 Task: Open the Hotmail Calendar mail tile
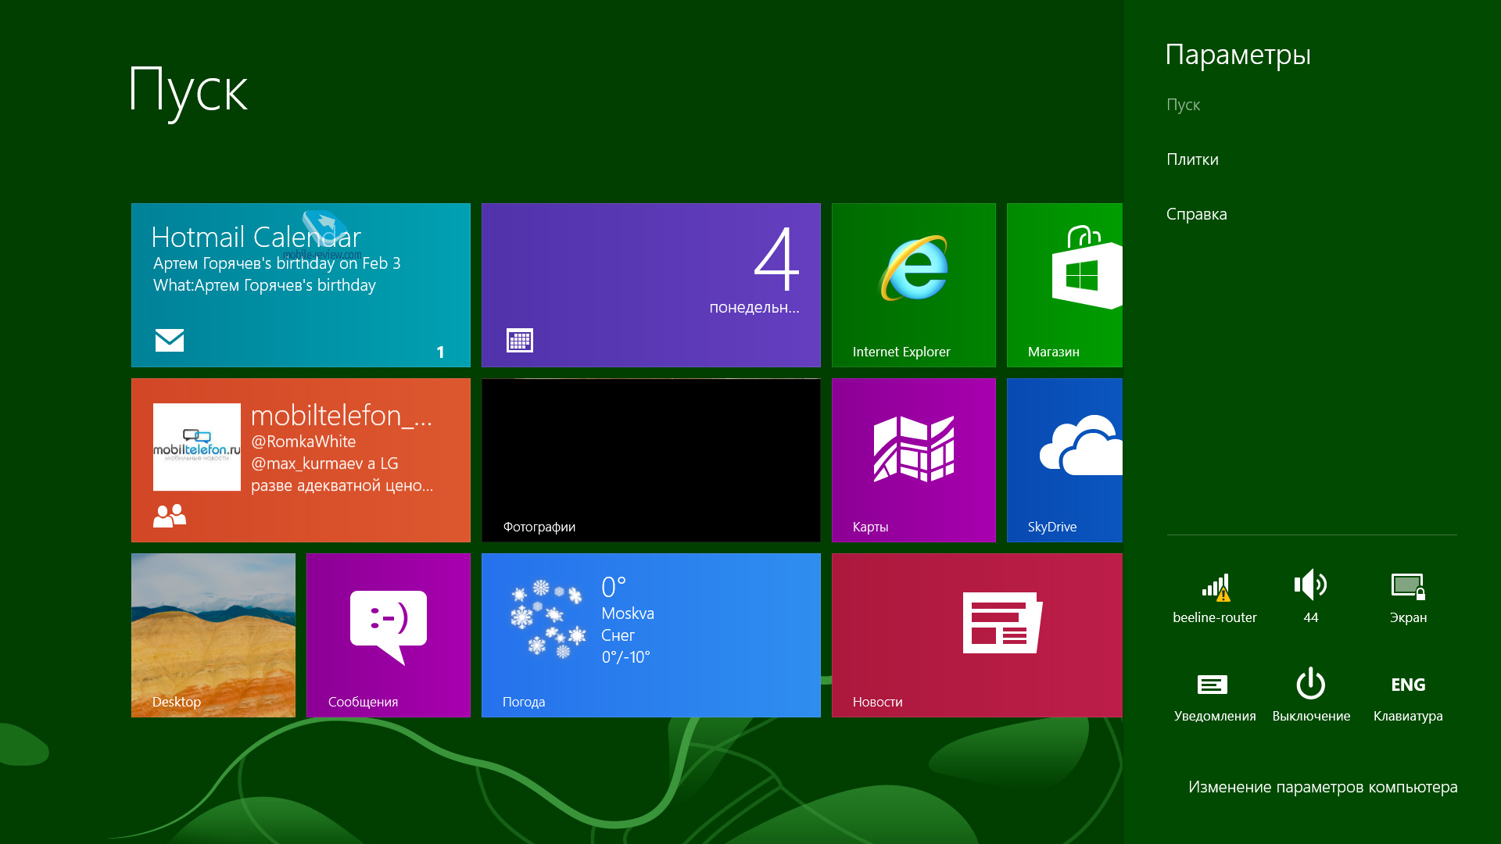pyautogui.click(x=301, y=285)
